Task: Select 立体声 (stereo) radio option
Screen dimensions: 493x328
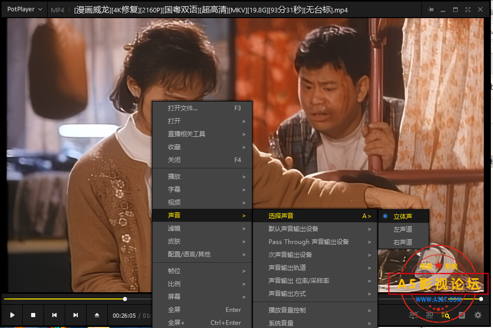Action: [404, 217]
